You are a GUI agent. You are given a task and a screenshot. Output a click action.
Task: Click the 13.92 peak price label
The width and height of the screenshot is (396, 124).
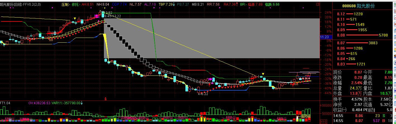(108, 13)
